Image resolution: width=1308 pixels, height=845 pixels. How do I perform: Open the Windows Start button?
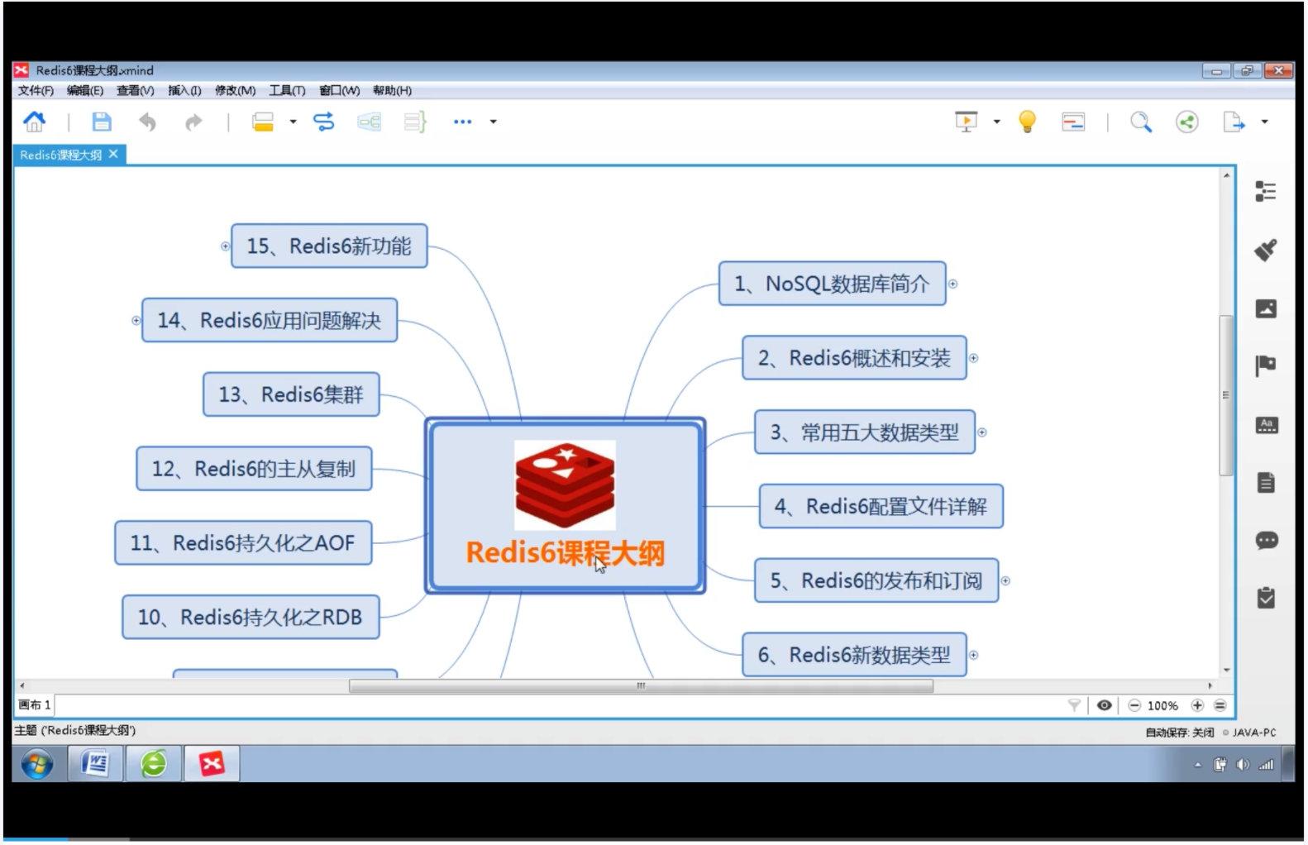tap(37, 764)
